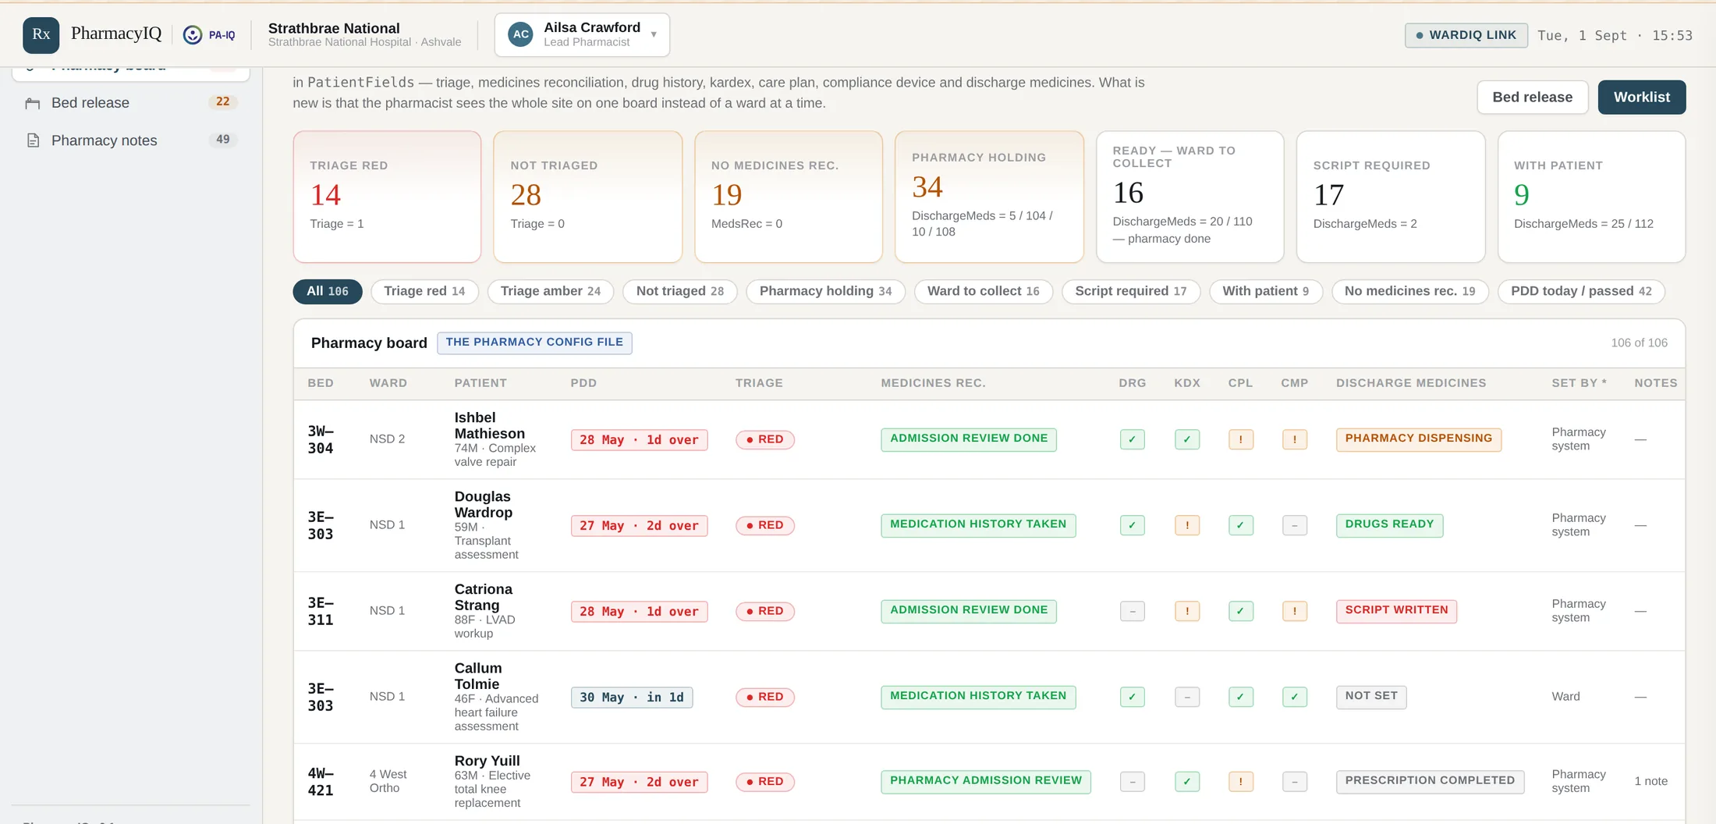This screenshot has height=824, width=1716.
Task: Click DRG dash status for Catriona Strang
Action: click(x=1132, y=611)
